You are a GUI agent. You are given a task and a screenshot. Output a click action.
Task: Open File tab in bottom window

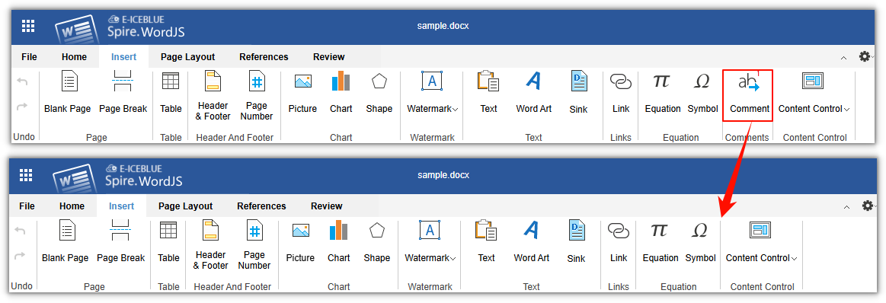[x=27, y=206]
